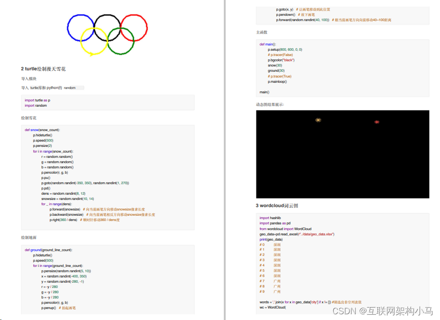Click the "# 0 深圳" output row
This screenshot has width=440, height=320.
[x=270, y=245]
